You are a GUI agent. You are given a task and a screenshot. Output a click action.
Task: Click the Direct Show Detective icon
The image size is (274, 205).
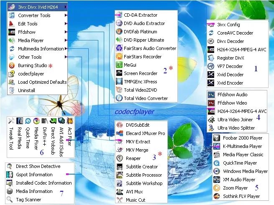click(10, 166)
